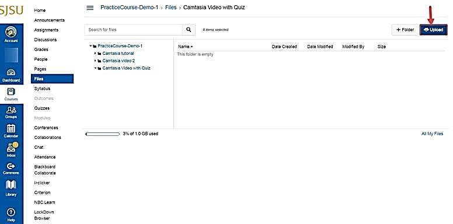This screenshot has width=453, height=224.
Task: Click Camtasia Video with Quiz breadcrumb text
Action: click(214, 8)
